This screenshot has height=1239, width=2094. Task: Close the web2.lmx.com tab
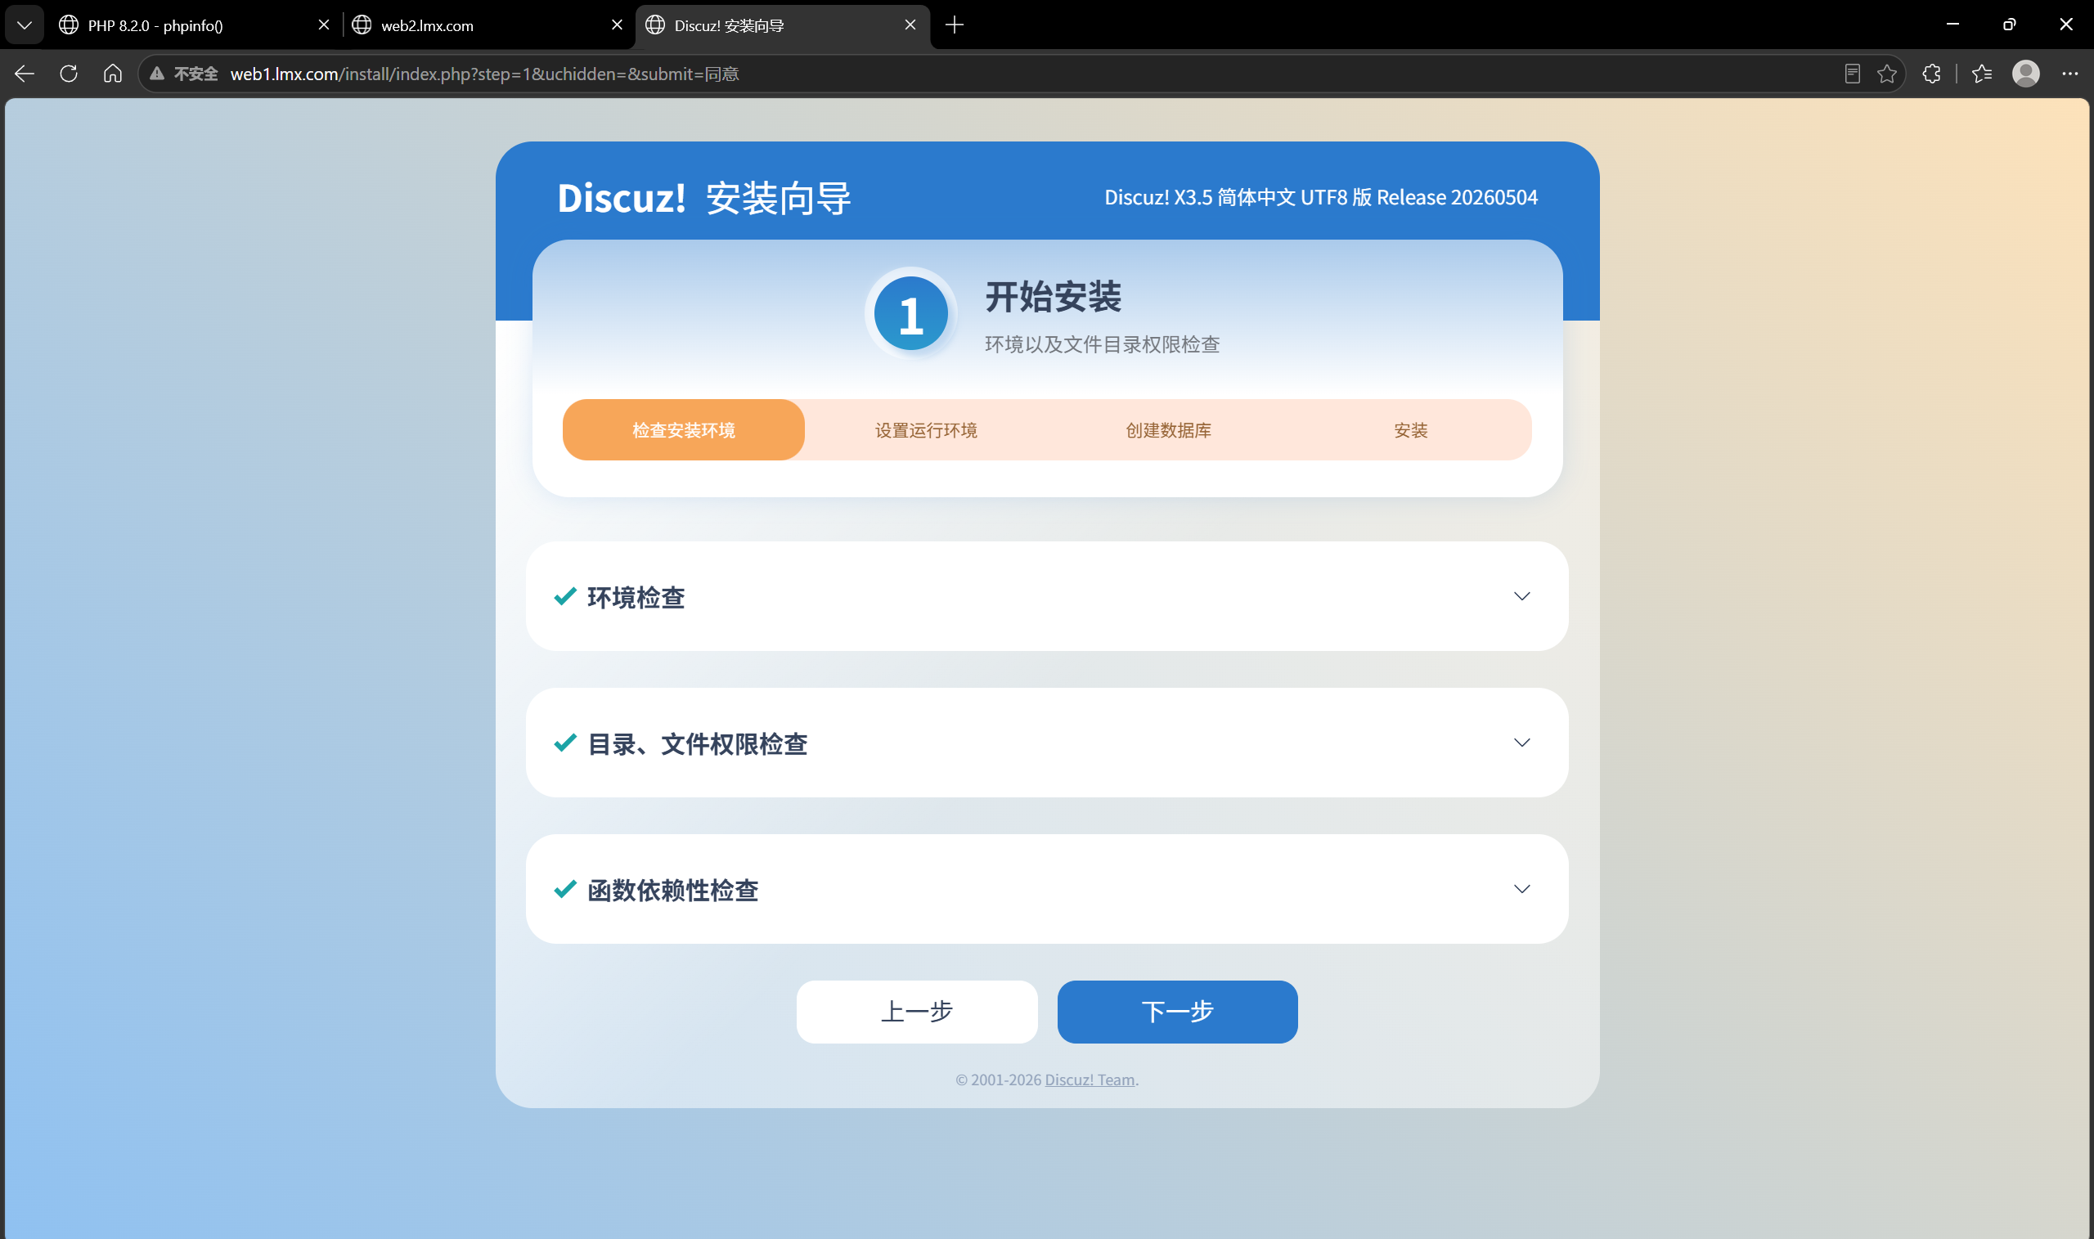pyautogui.click(x=617, y=25)
